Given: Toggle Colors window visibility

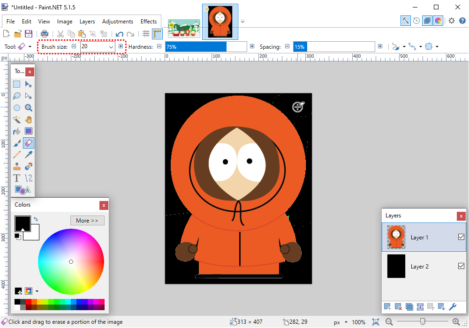Looking at the screenshot, I should pyautogui.click(x=438, y=21).
